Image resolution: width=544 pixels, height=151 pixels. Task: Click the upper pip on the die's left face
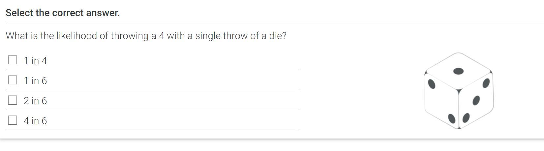tap(431, 84)
